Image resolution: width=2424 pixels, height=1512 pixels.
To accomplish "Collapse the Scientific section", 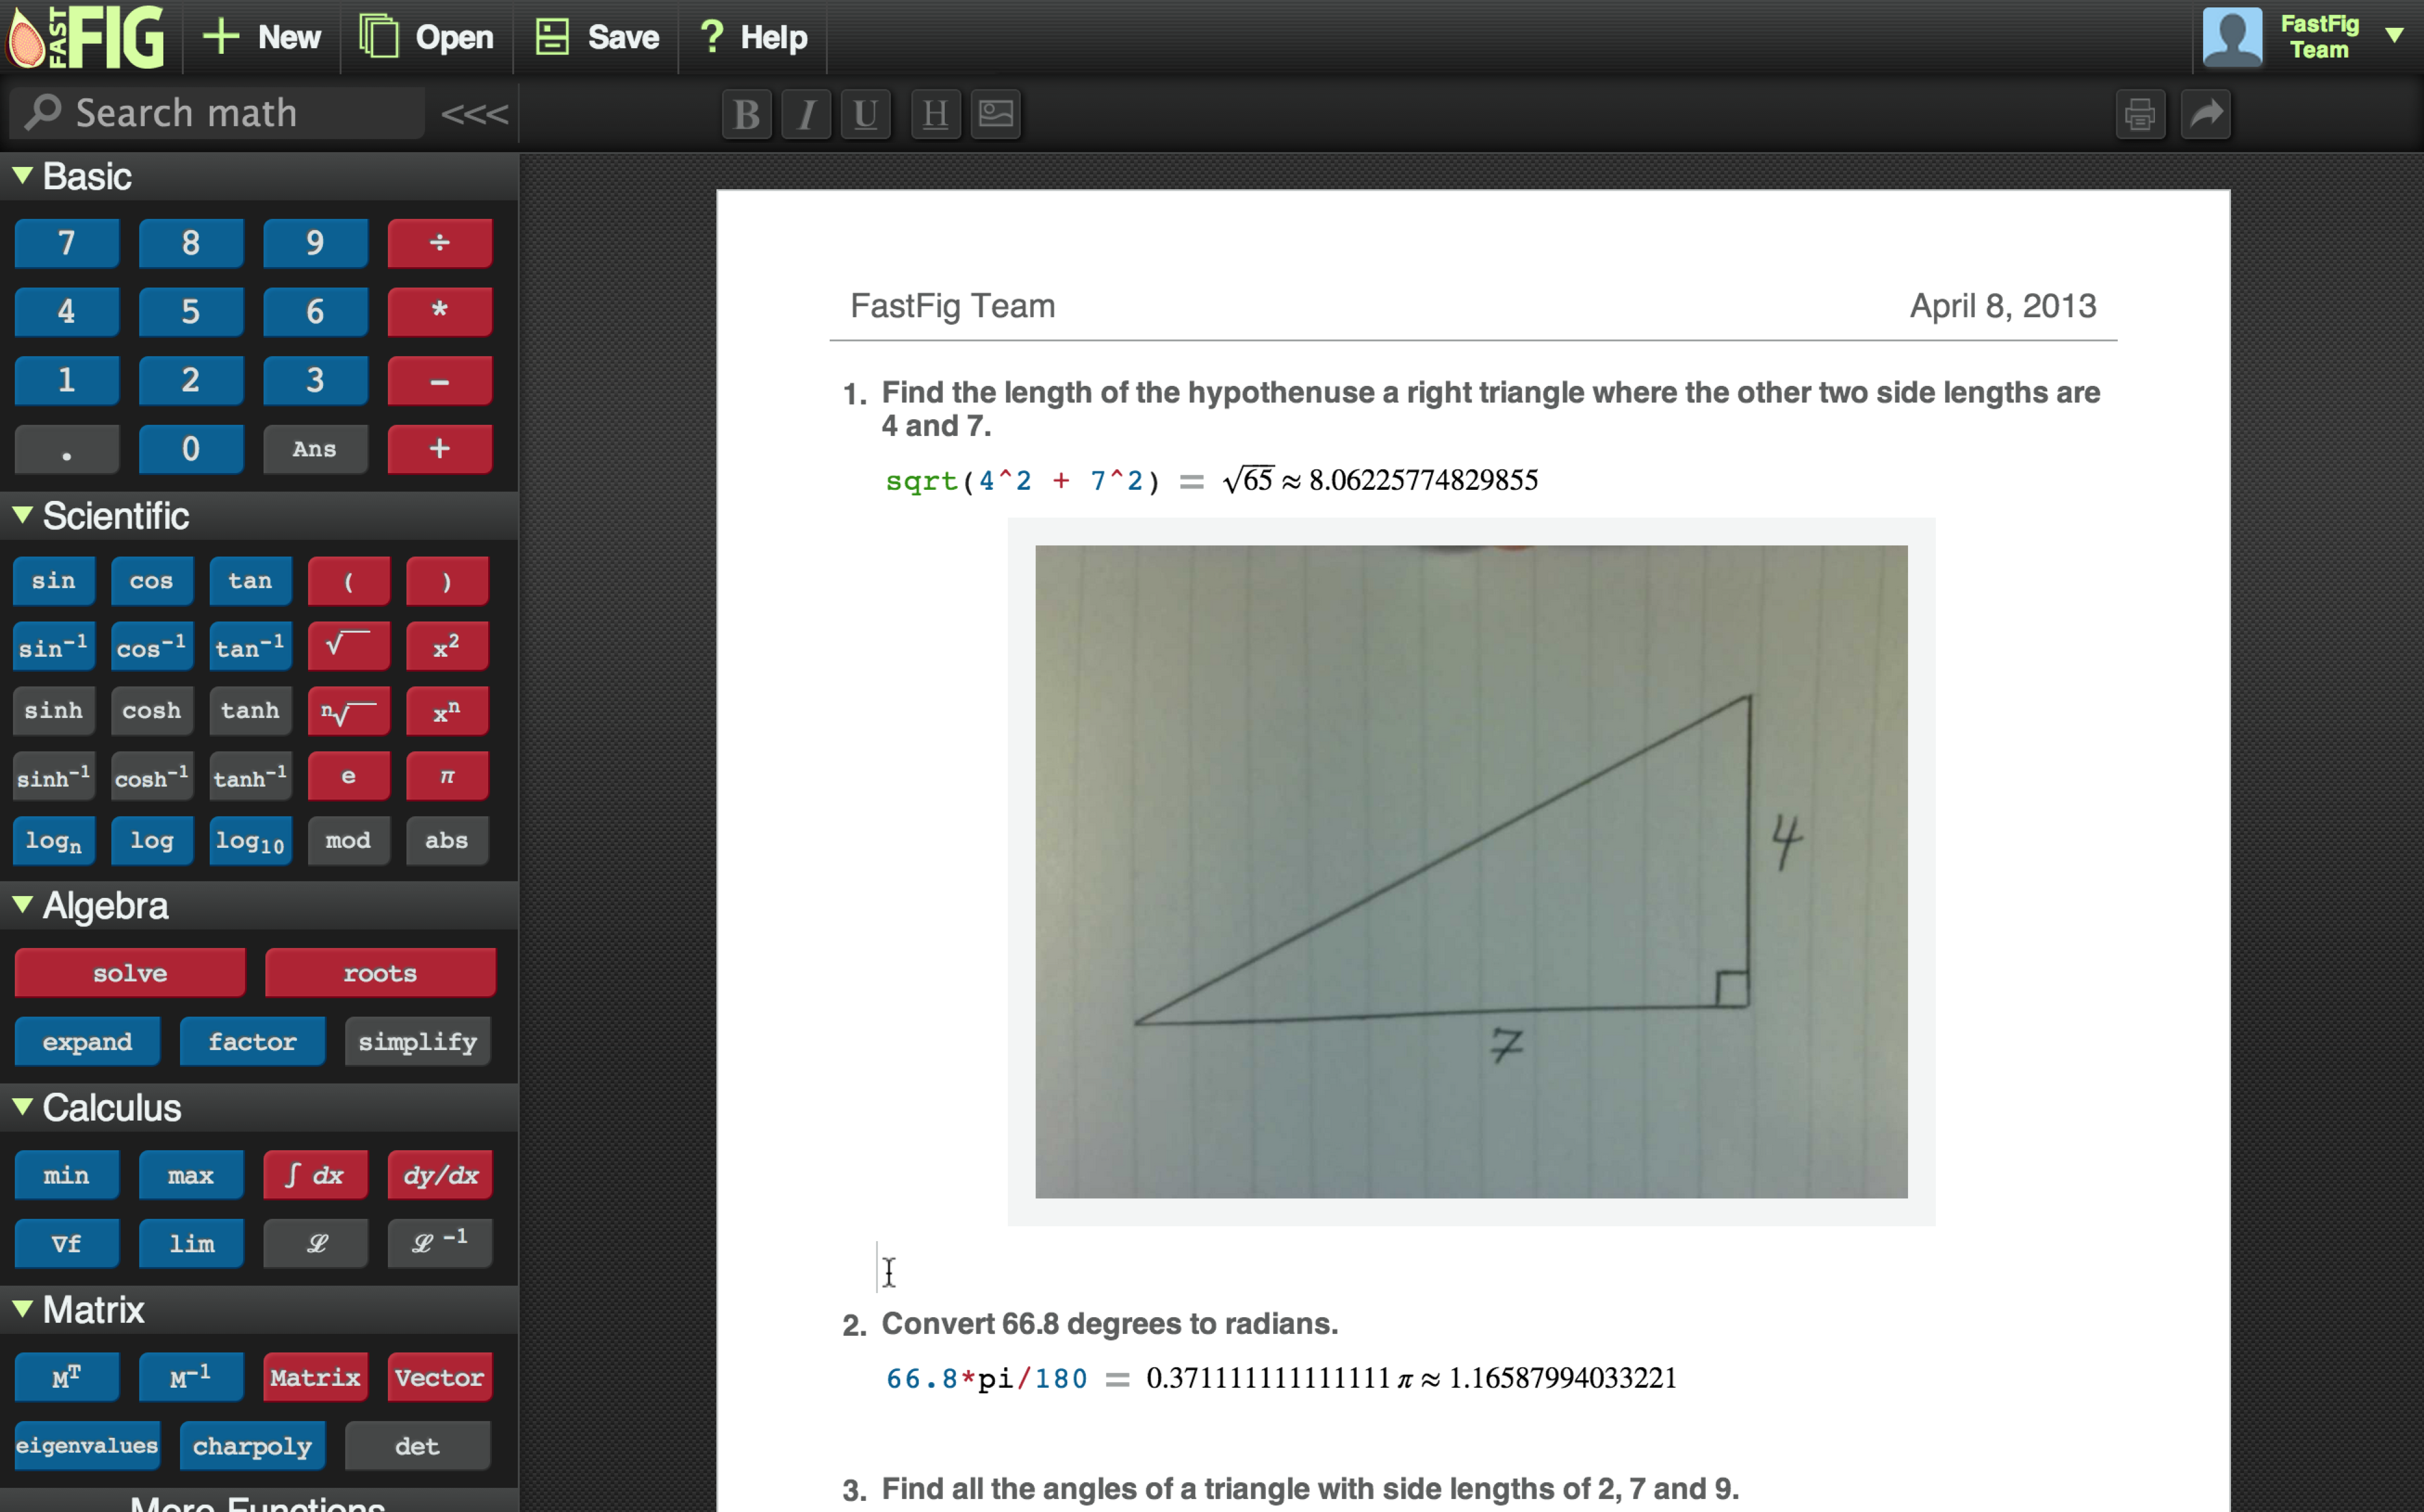I will (23, 515).
